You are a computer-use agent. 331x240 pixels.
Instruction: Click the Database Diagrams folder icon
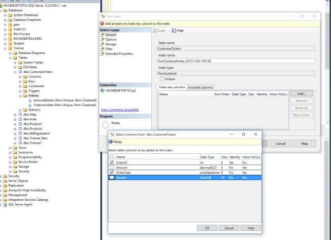(15, 53)
